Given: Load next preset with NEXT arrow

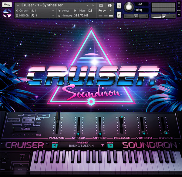Looking at the screenshot, I should pos(110,146).
